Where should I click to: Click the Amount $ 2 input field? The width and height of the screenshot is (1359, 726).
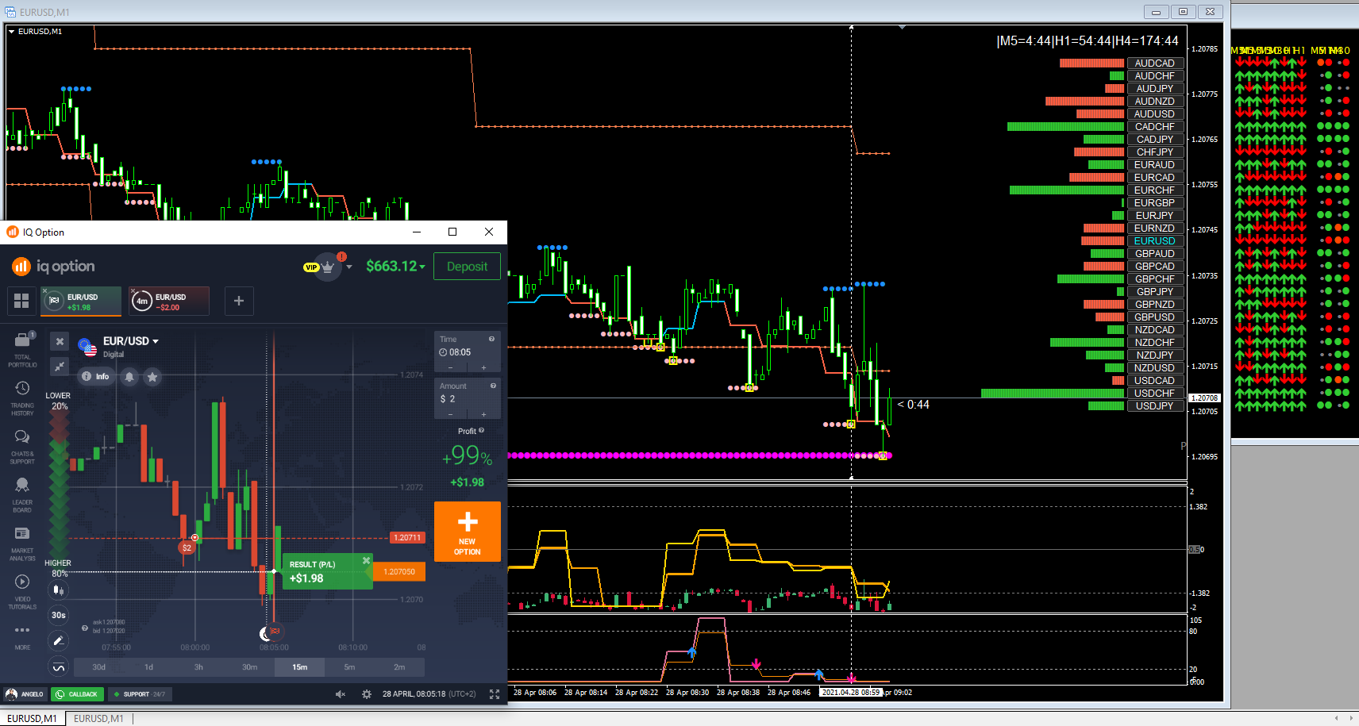468,399
